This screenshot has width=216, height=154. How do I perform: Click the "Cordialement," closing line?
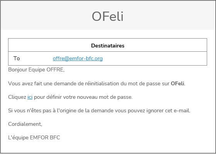tap(25, 124)
